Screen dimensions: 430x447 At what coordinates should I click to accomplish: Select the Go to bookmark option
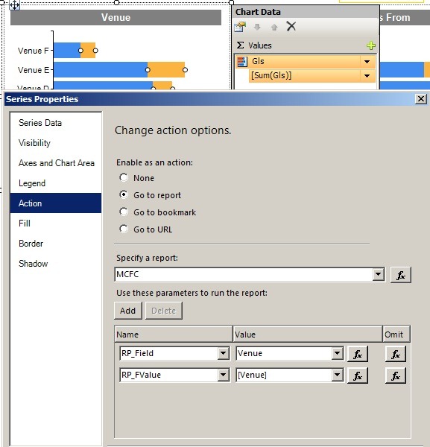click(x=124, y=212)
